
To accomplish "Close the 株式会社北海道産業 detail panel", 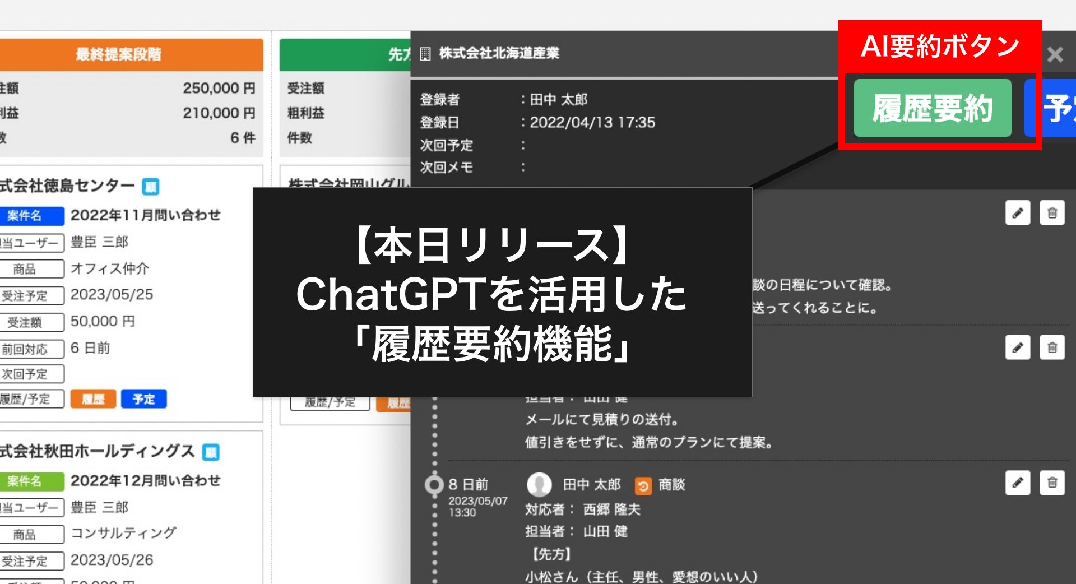I will coord(1055,54).
